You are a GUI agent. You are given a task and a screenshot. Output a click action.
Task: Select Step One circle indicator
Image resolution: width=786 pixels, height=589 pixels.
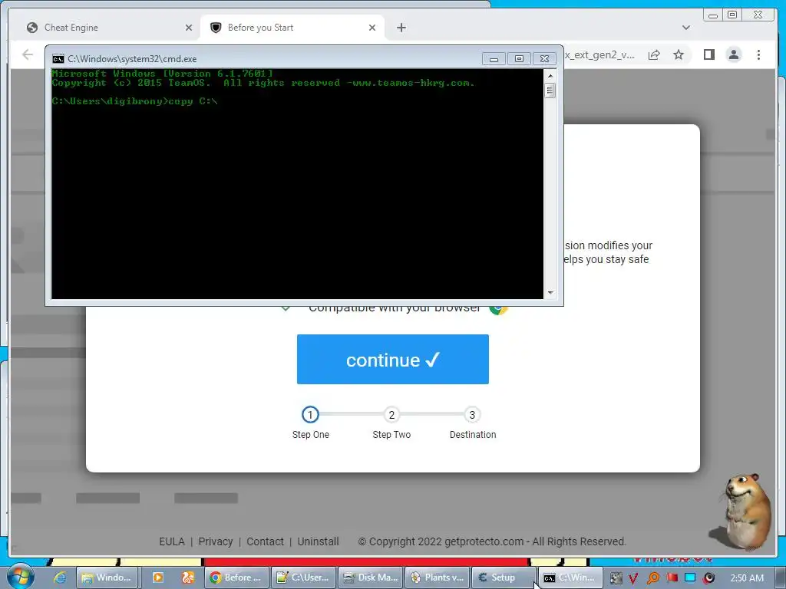coord(310,415)
